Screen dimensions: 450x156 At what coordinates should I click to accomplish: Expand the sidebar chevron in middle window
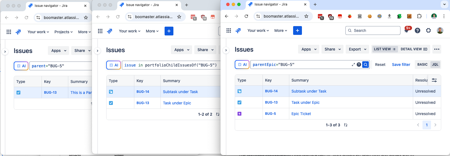click(97, 51)
